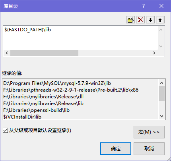
Task: Toggle 从父级或项目默认设置继承 checkbox
Action: pos(5,130)
